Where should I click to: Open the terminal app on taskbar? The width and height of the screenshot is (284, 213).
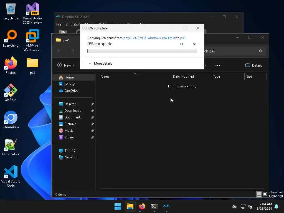coord(154,206)
